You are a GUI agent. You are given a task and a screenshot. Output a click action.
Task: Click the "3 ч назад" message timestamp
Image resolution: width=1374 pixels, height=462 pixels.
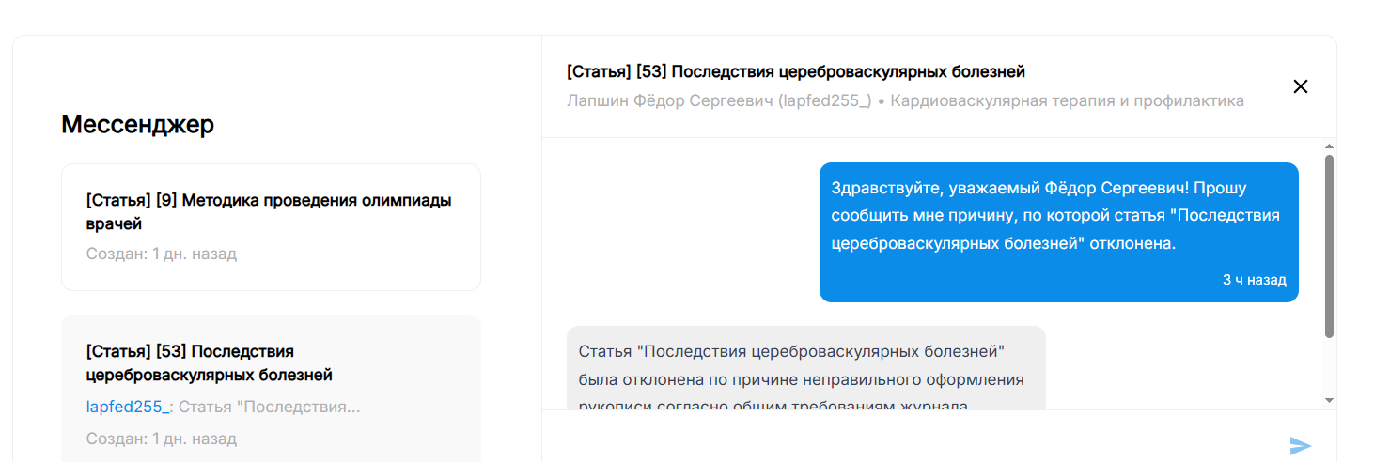pos(1254,280)
